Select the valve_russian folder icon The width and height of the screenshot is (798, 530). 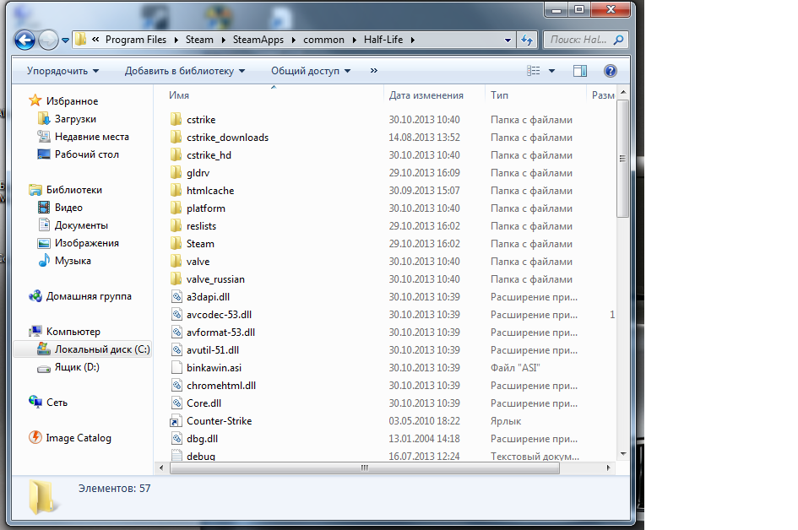tap(176, 279)
